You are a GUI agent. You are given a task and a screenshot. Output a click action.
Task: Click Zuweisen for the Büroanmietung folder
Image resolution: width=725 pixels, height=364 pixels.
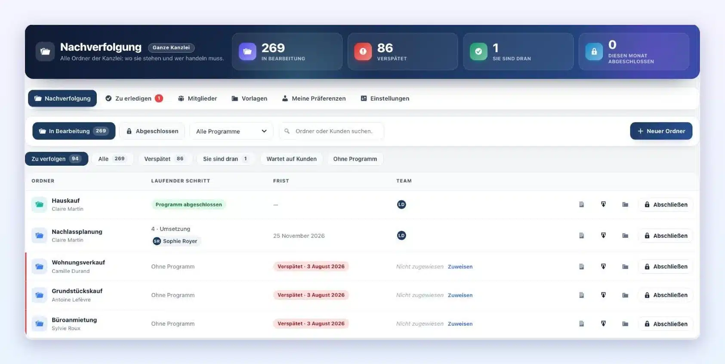point(460,324)
